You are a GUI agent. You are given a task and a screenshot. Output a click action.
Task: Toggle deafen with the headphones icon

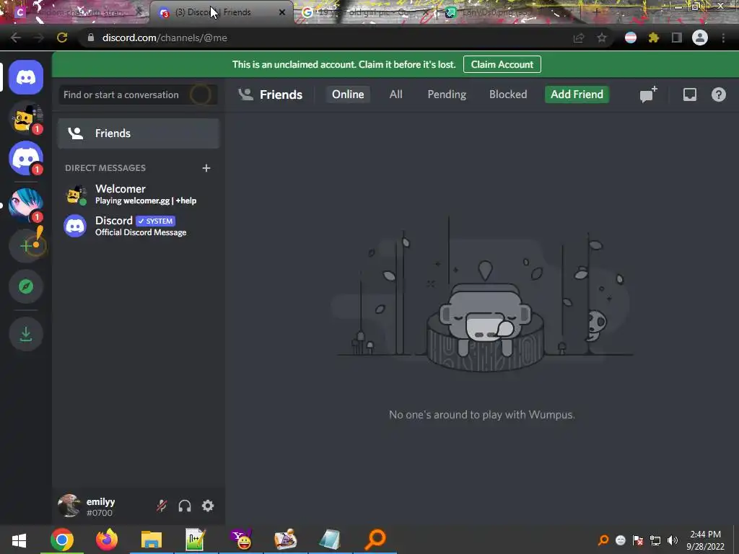tap(185, 506)
